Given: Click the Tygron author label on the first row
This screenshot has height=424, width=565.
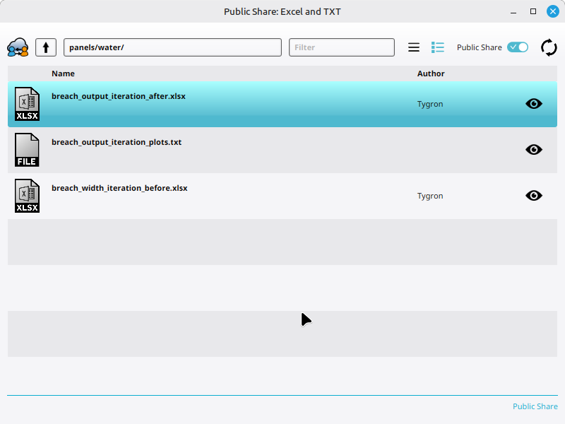Looking at the screenshot, I should [x=430, y=103].
